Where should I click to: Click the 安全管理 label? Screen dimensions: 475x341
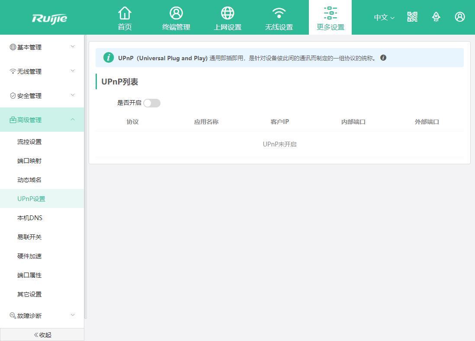point(29,96)
